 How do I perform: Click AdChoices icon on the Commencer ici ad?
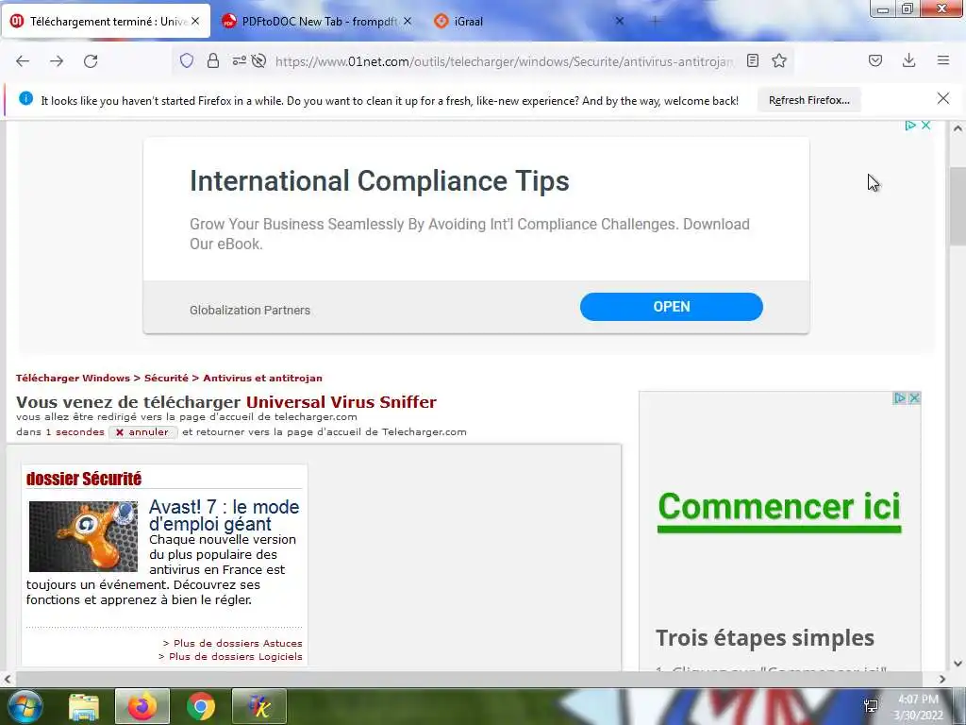click(x=899, y=398)
